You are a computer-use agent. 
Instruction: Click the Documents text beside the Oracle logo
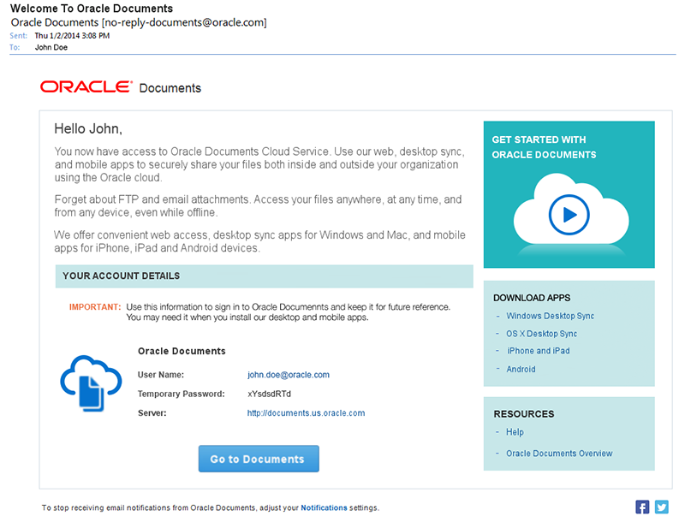tap(170, 88)
